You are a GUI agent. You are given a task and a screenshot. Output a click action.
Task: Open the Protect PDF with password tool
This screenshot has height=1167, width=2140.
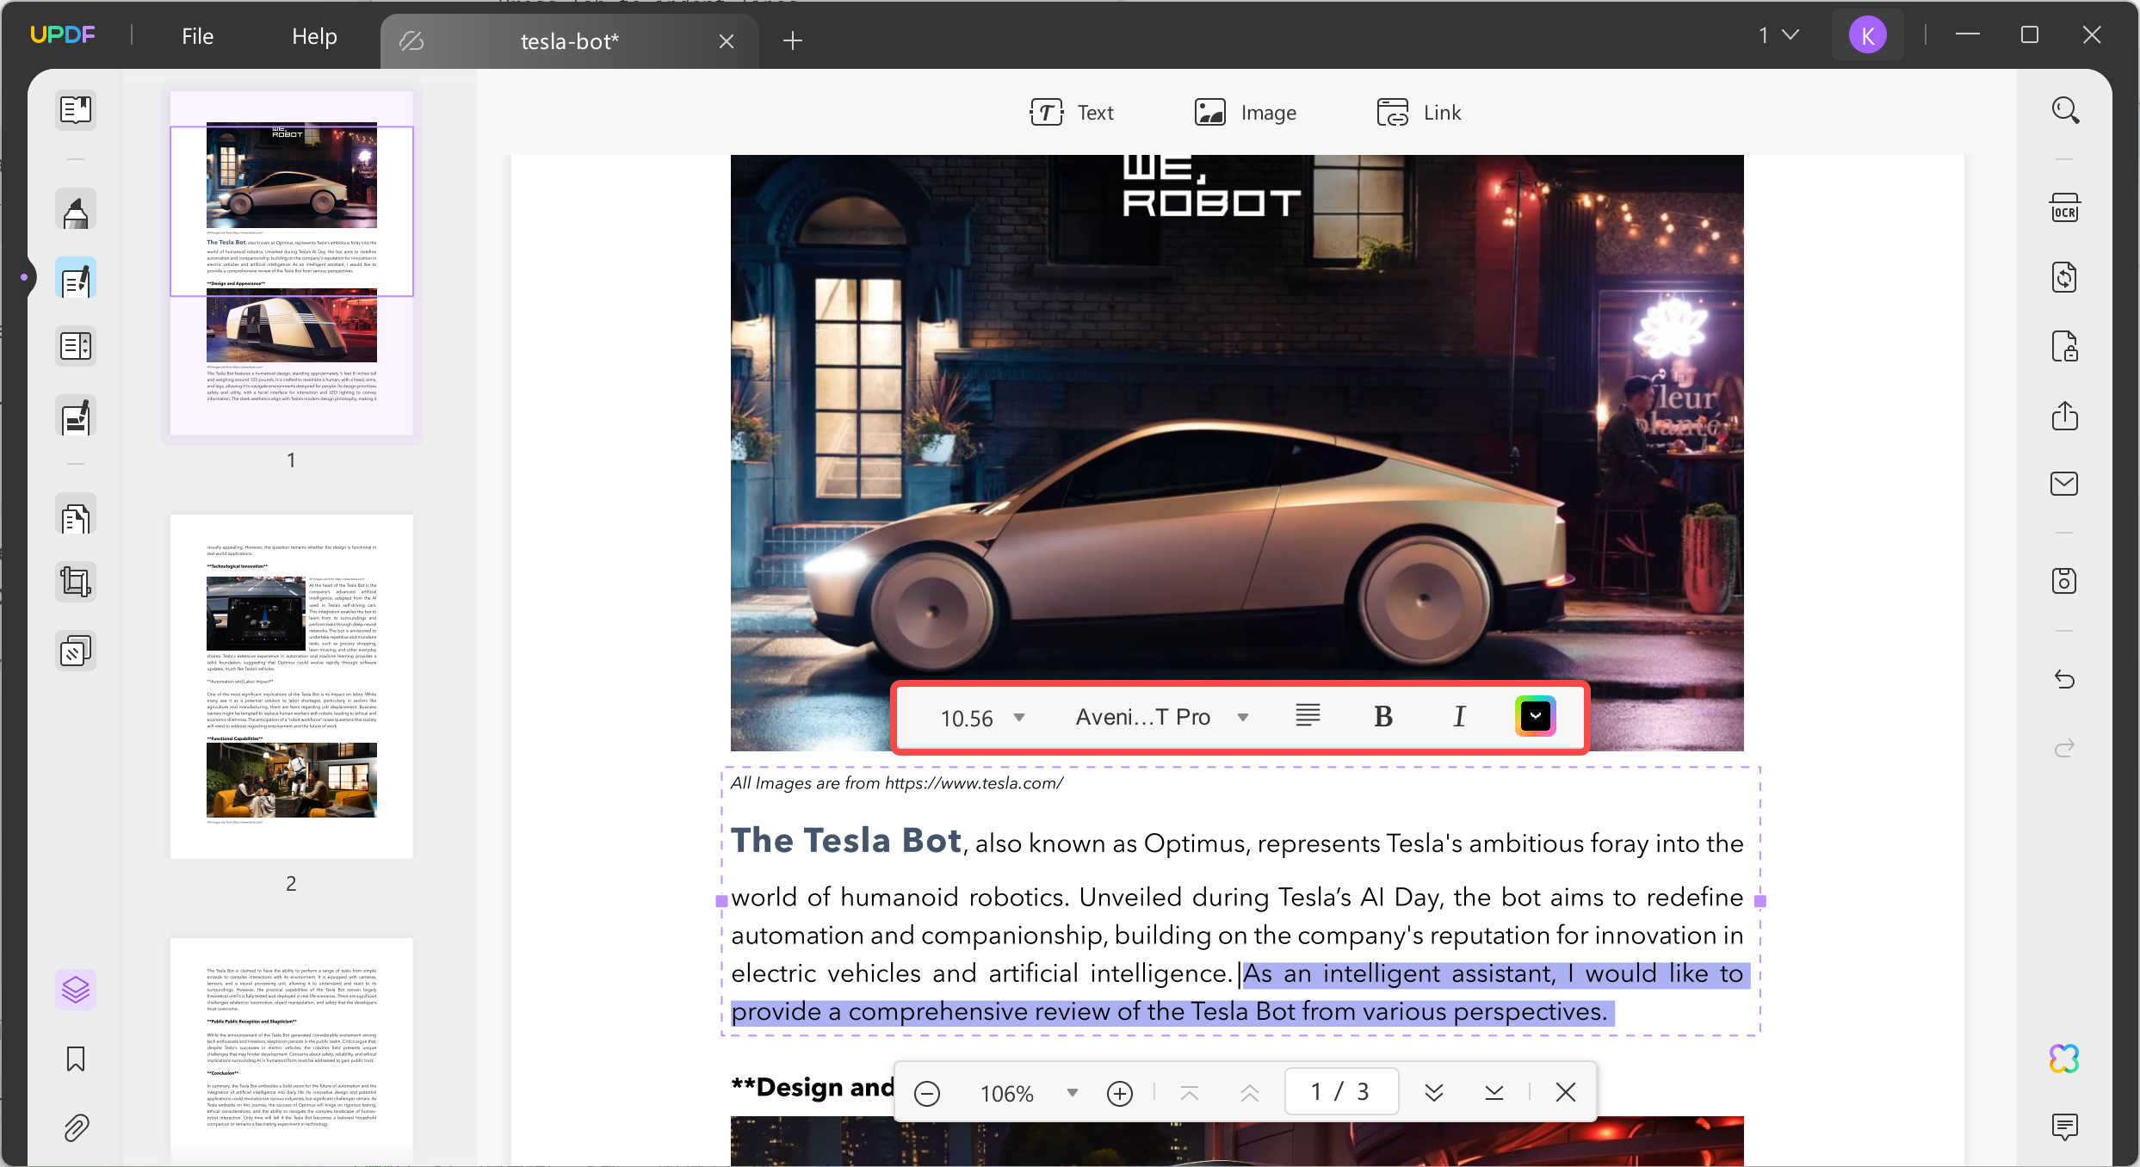[x=2064, y=347]
